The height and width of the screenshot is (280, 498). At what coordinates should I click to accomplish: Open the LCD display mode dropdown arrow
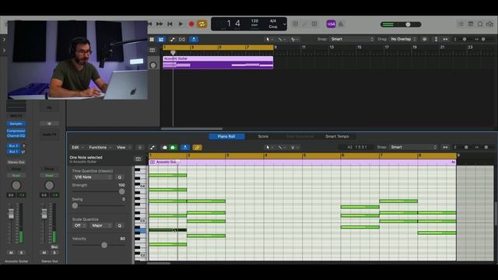point(284,24)
